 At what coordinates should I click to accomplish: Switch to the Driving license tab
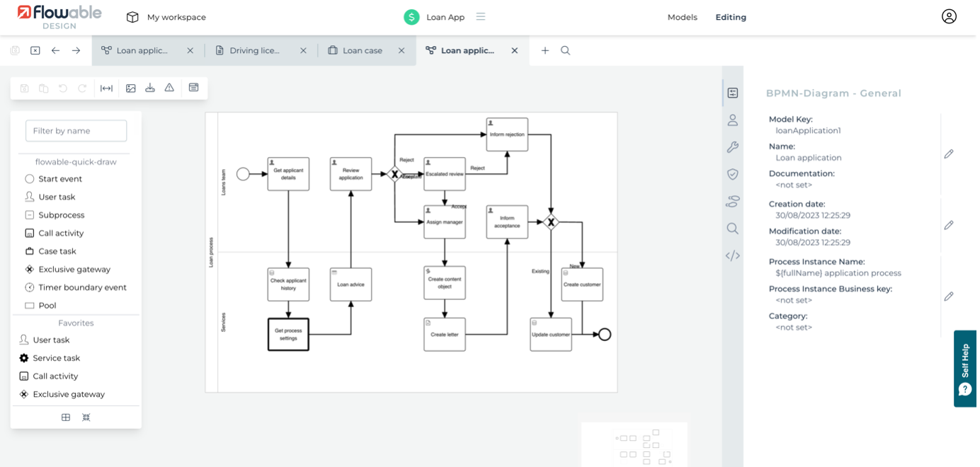253,51
